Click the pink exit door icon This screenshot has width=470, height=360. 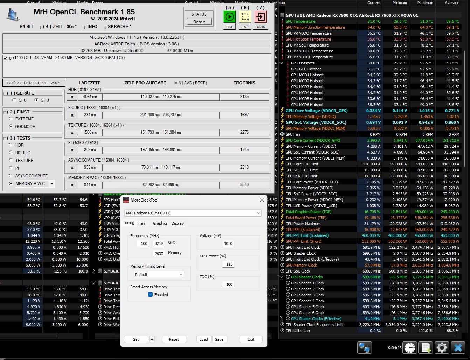261,17
